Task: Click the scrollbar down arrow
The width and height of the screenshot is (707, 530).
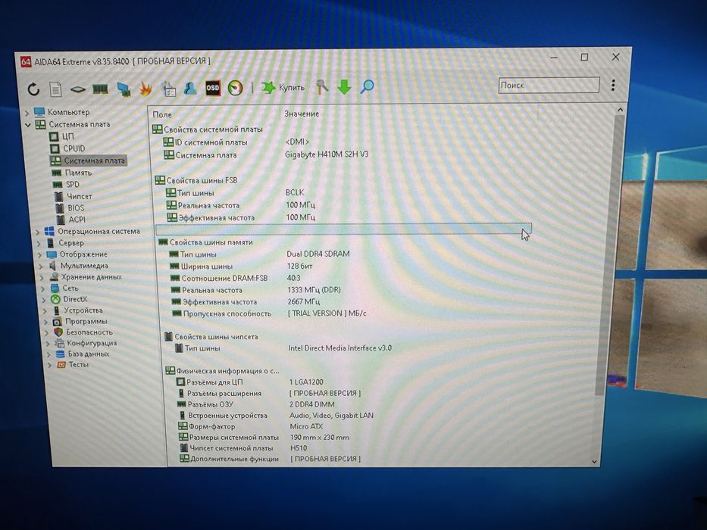Action: click(x=594, y=462)
